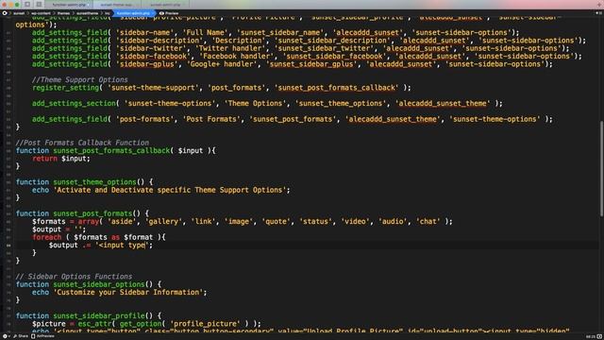Open the 'sunsettheme' breadcrumb folder
Viewport: 604px width, 340px height.
tap(88, 13)
